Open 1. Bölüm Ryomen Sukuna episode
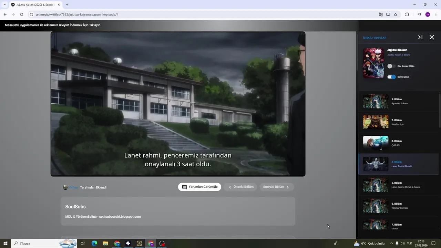Image resolution: width=441 pixels, height=248 pixels. tap(399, 101)
